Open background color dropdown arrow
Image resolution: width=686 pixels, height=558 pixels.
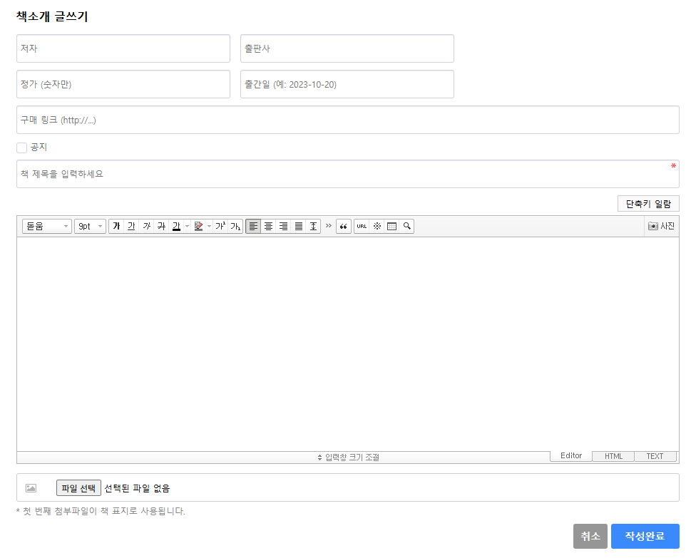(209, 226)
